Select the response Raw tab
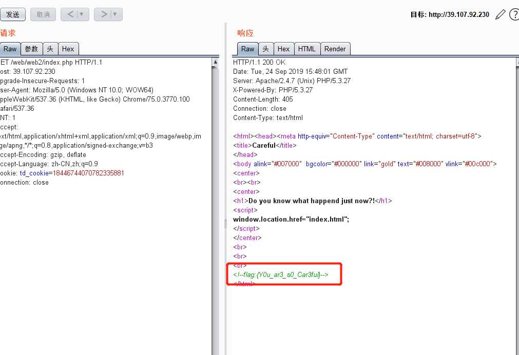 tap(247, 49)
